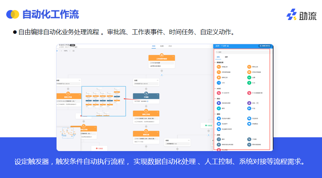
Task: Collapse the 数据处理 section
Action: point(215,62)
